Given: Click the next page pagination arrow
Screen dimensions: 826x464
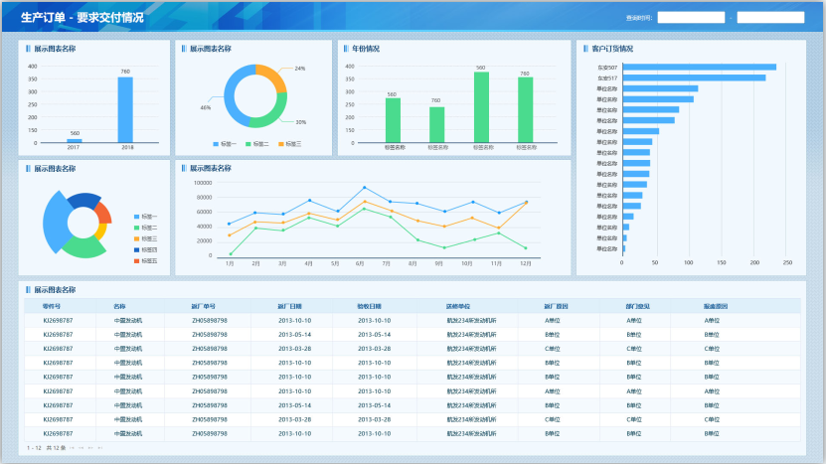Looking at the screenshot, I should pyautogui.click(x=91, y=448).
